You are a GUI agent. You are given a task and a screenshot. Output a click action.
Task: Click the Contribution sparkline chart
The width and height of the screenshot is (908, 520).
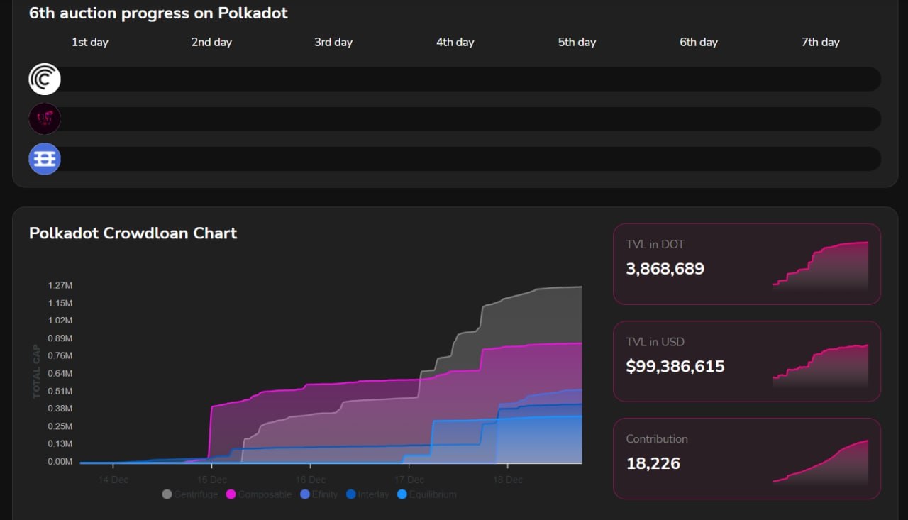(x=820, y=462)
